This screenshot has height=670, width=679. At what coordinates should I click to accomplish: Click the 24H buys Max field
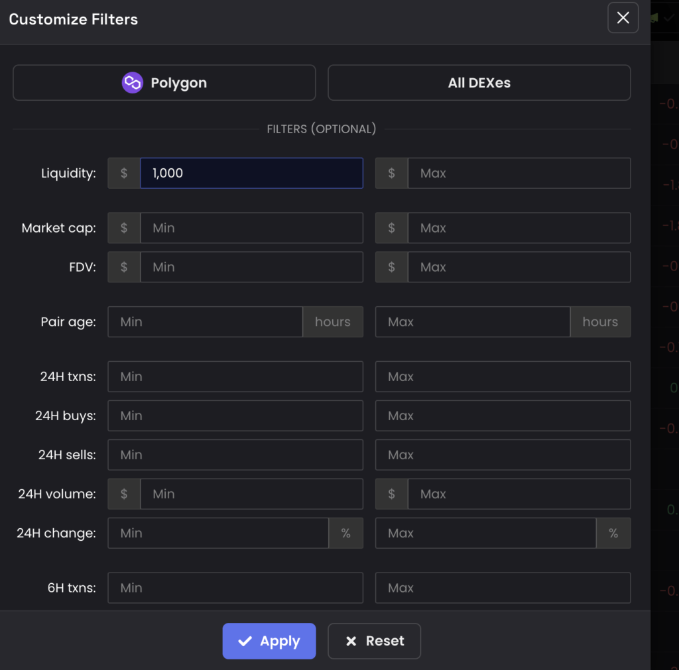503,416
